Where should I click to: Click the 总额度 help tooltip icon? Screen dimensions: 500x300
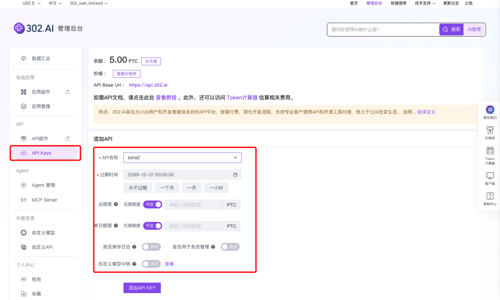pos(116,204)
